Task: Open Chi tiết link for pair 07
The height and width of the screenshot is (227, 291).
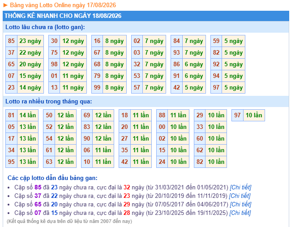Action: (240, 213)
